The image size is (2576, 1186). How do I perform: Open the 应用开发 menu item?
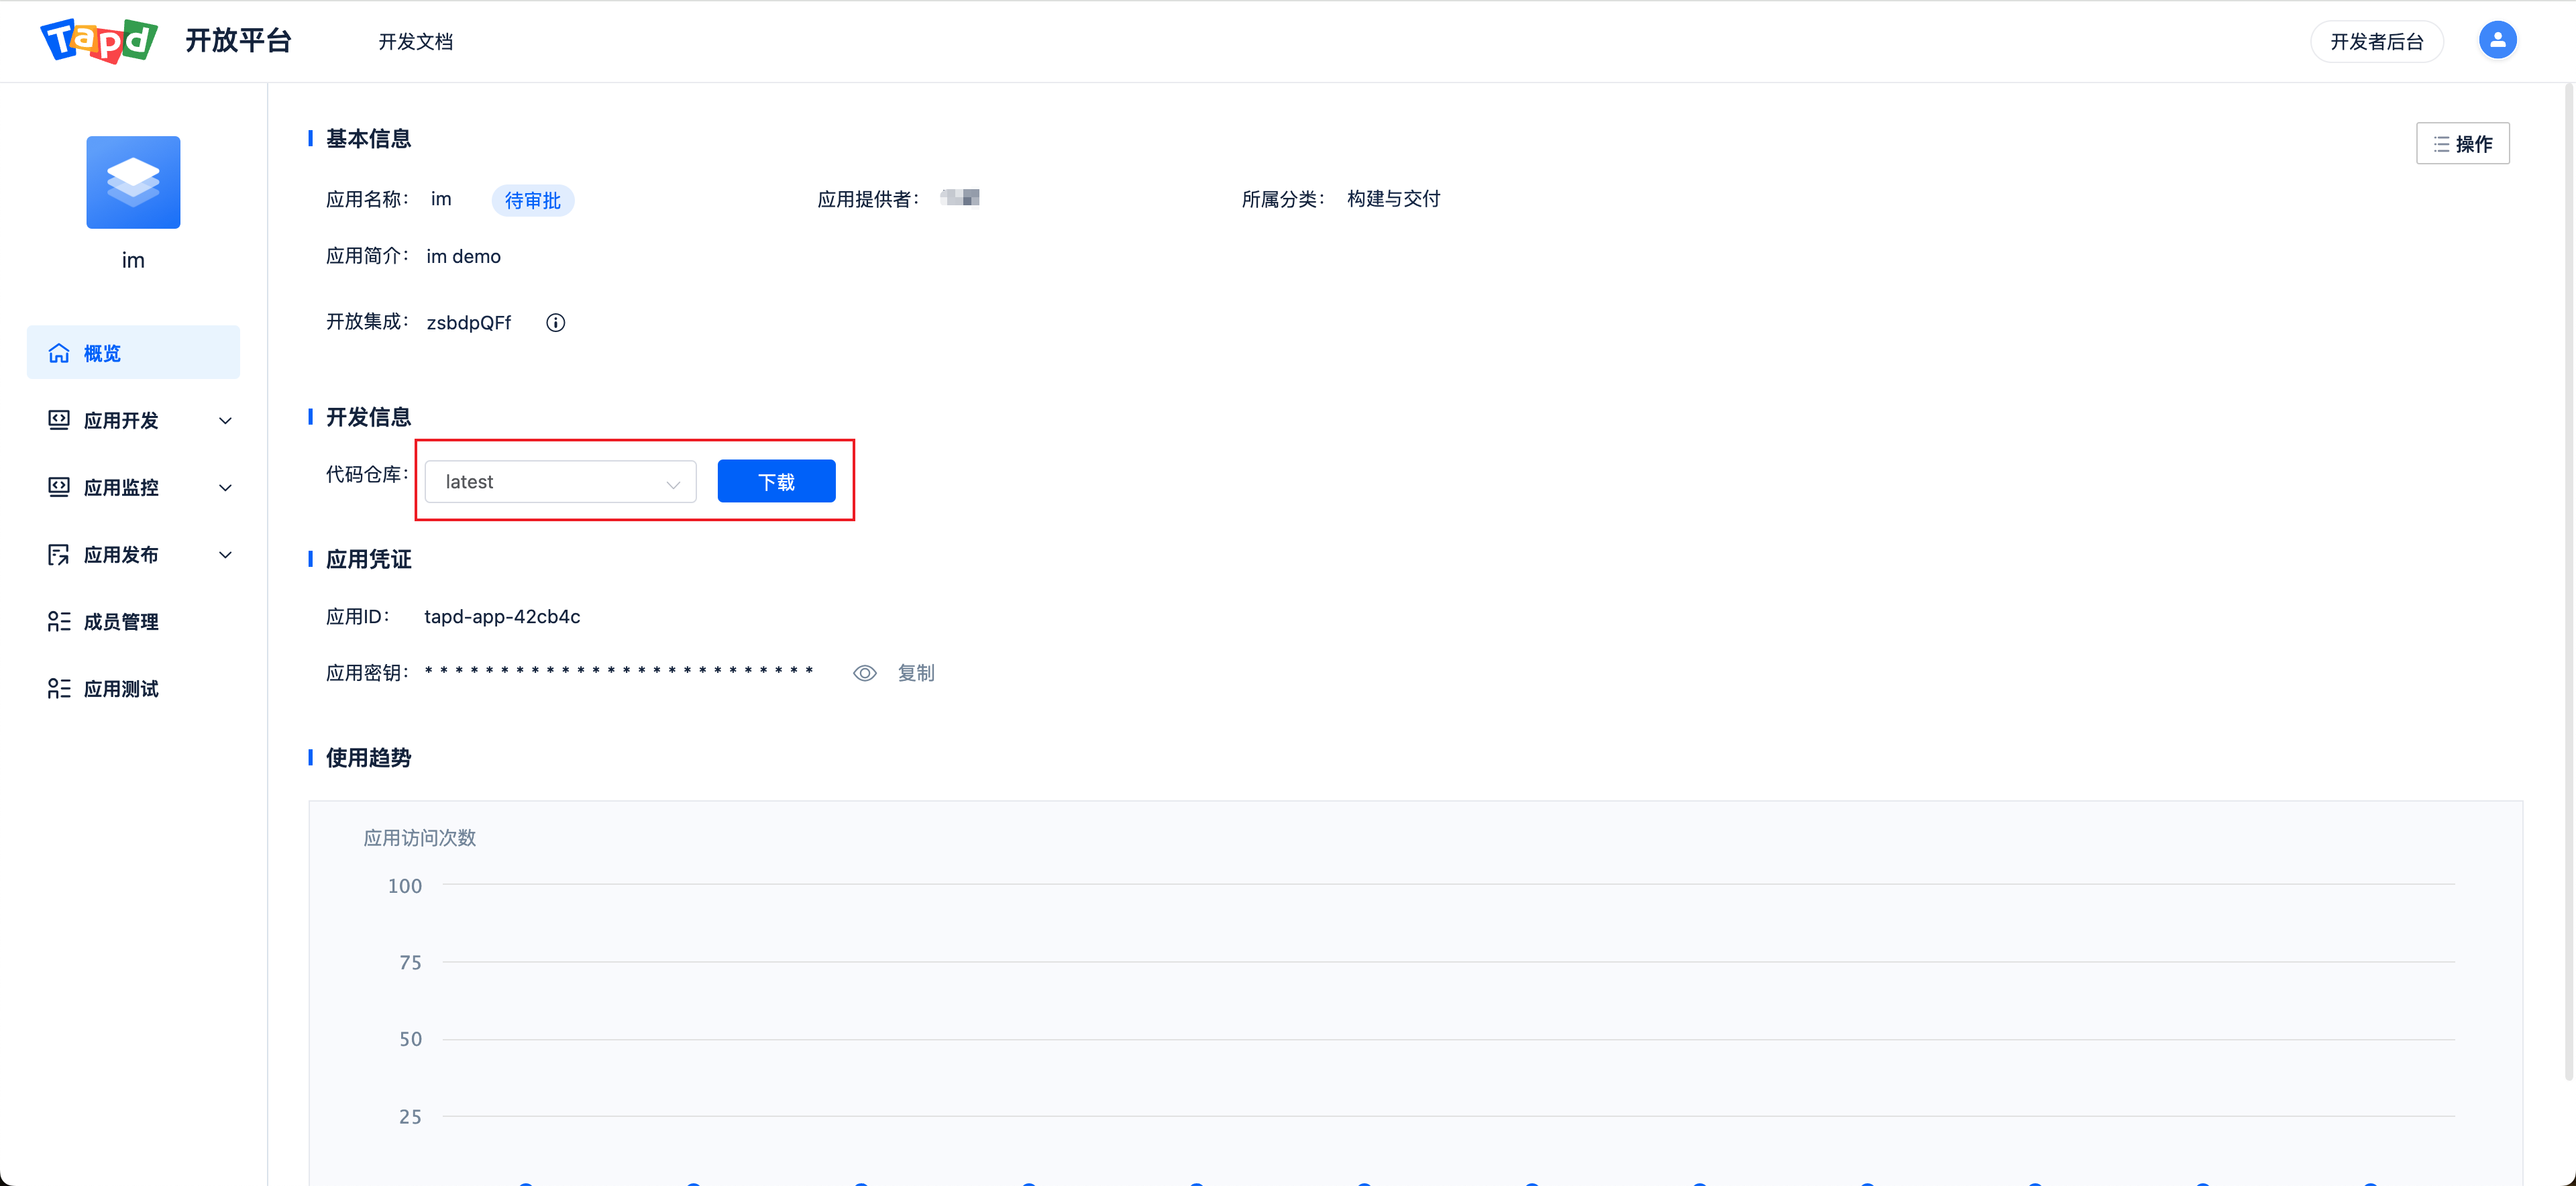pyautogui.click(x=133, y=420)
